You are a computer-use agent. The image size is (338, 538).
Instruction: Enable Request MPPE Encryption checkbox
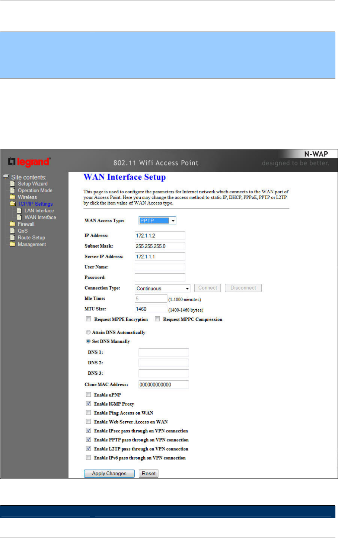click(89, 319)
